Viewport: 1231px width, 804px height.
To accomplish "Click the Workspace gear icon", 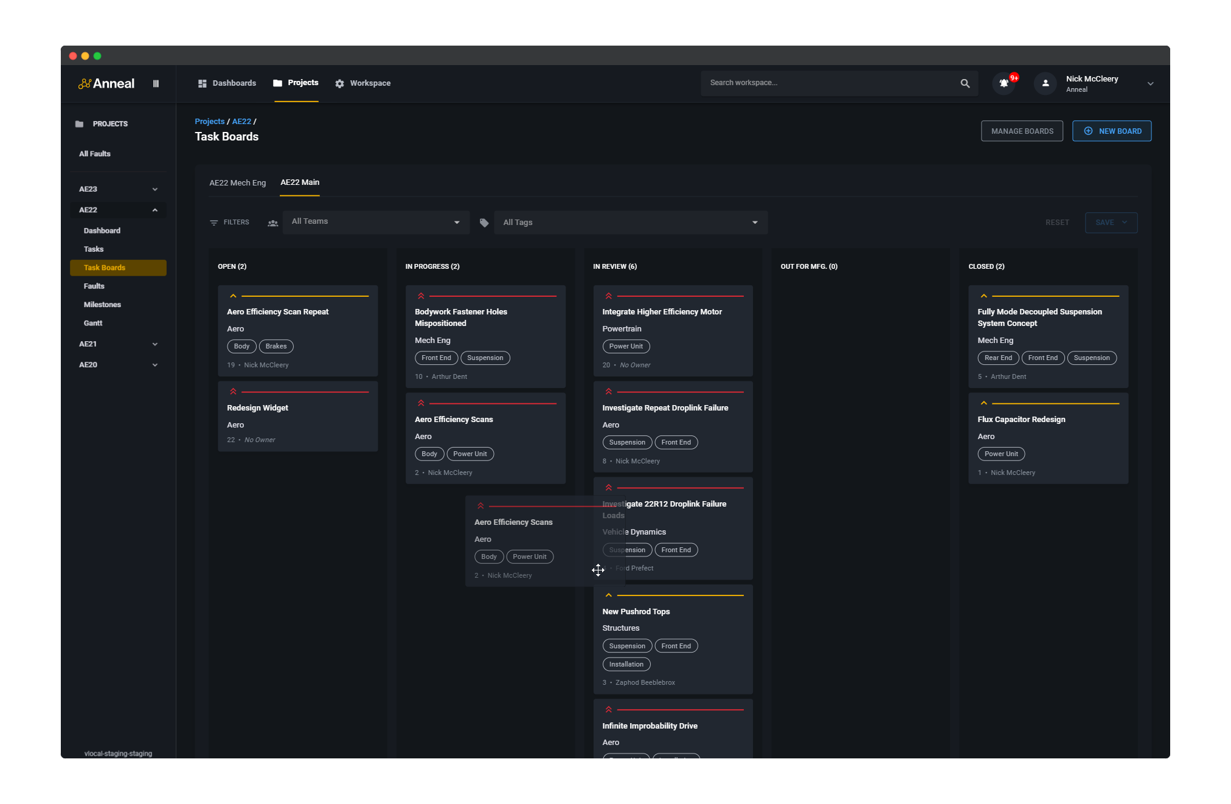I will [x=339, y=83].
